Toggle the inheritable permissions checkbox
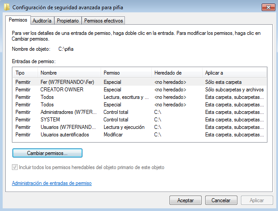 15,167
